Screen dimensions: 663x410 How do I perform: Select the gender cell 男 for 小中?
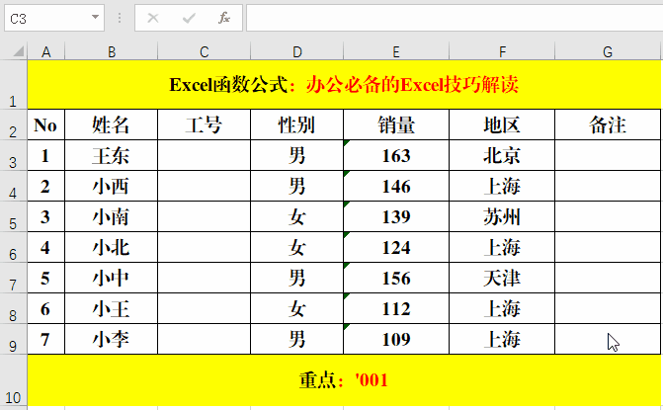click(x=297, y=279)
